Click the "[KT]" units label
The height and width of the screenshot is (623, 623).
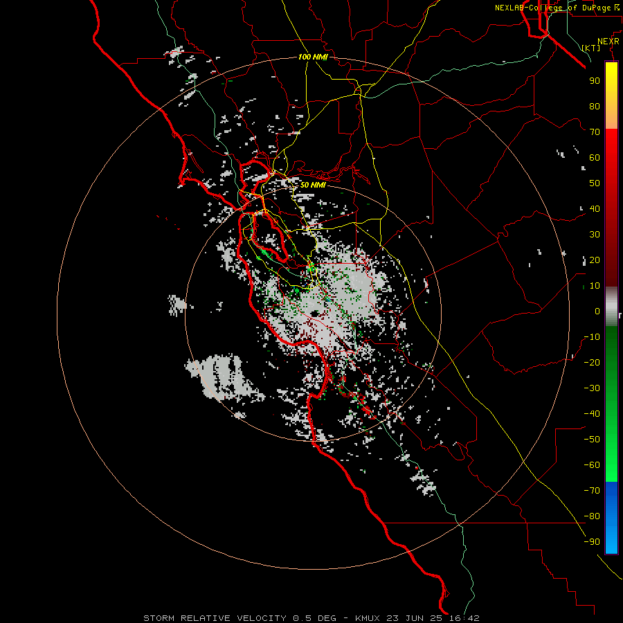(x=591, y=48)
